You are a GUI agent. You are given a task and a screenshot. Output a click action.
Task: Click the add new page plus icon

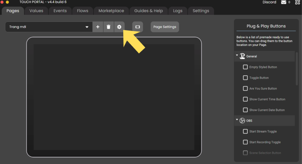click(x=98, y=27)
